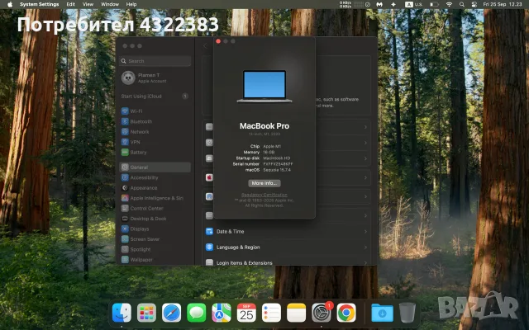The image size is (529, 330).
Task: Open Spotlight settings in the sidebar
Action: pyautogui.click(x=155, y=249)
